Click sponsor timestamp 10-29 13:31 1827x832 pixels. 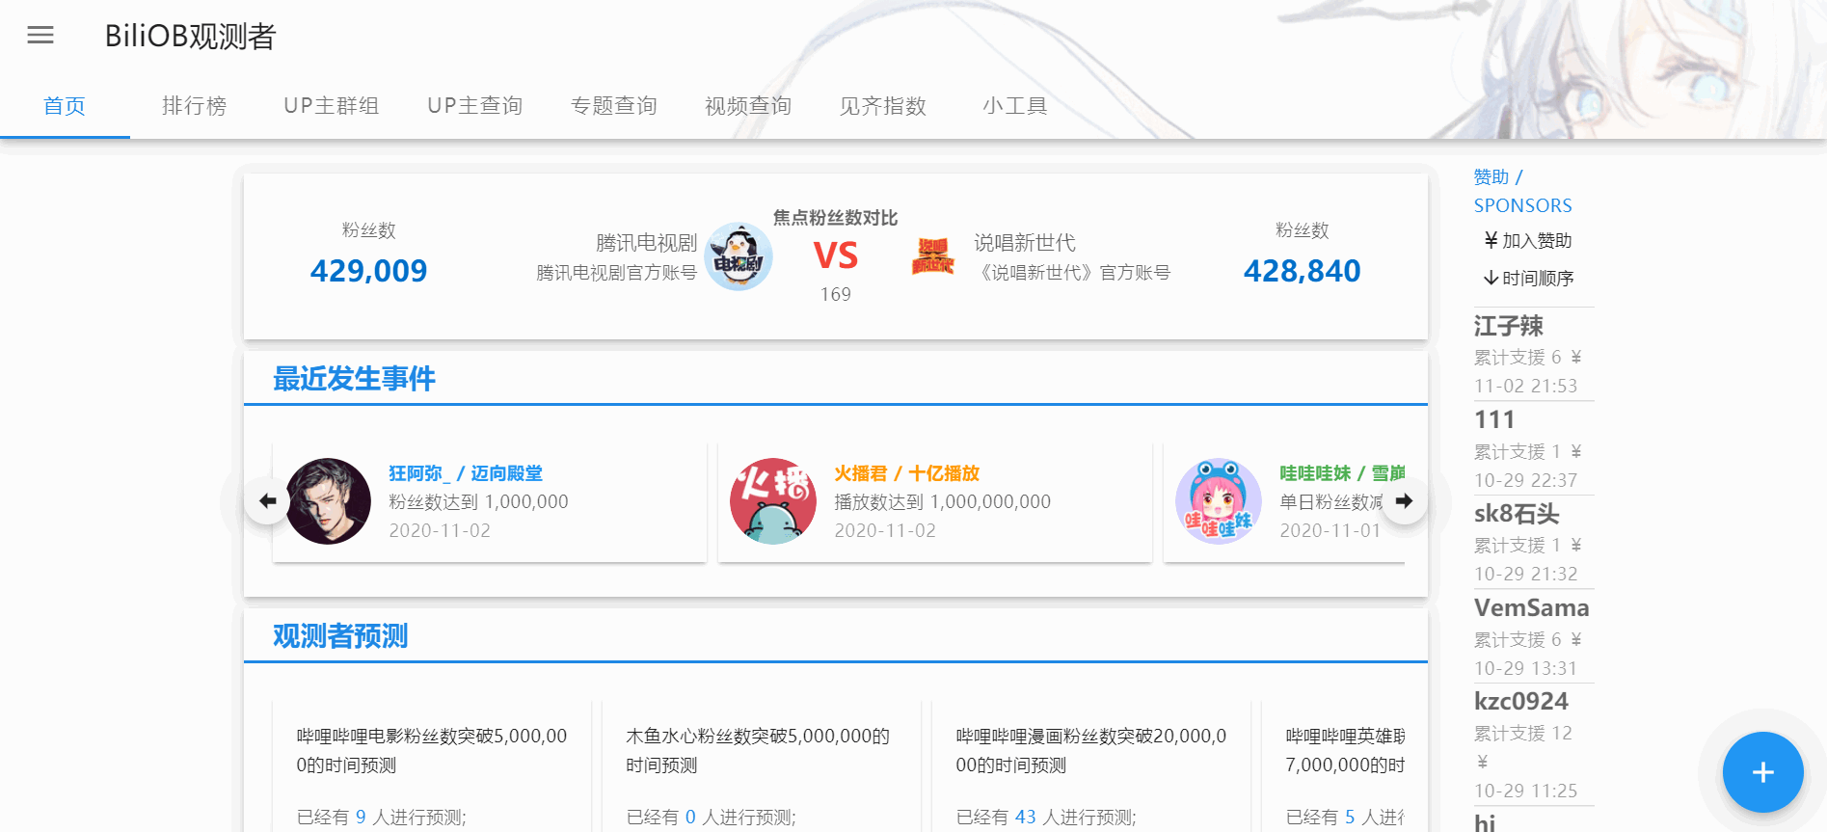tap(1525, 668)
